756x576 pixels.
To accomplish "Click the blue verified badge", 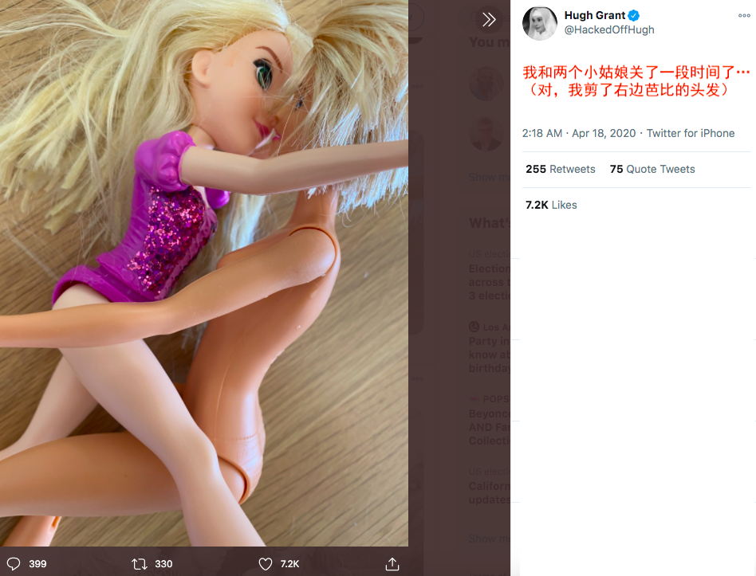I will [x=634, y=16].
